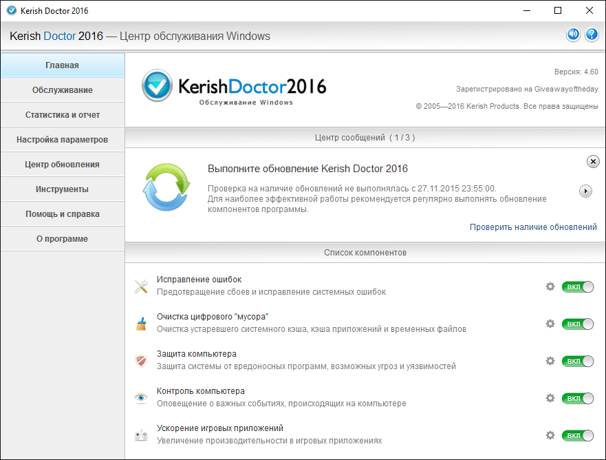Click the Контроль компьютера component title
This screenshot has height=460, width=606.
click(201, 390)
